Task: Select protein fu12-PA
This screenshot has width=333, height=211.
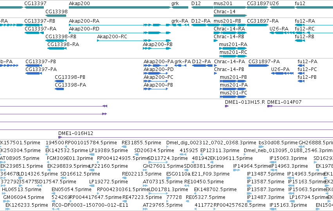Action: coord(301,66)
